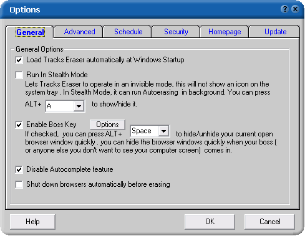Select the General tab
The height and width of the screenshot is (236, 305).
pyautogui.click(x=30, y=32)
